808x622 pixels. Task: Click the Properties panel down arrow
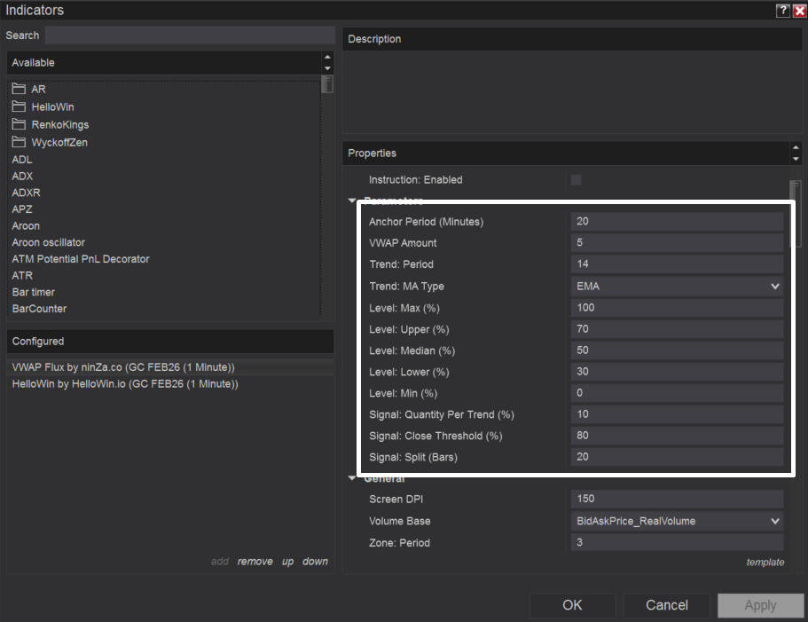[x=795, y=159]
